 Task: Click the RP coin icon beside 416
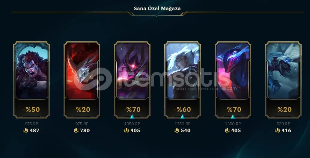point(278,130)
